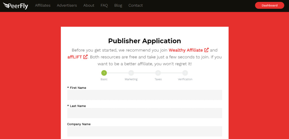Click the Publisher Application heading
Screen dimensions: 289x139
[144, 41]
